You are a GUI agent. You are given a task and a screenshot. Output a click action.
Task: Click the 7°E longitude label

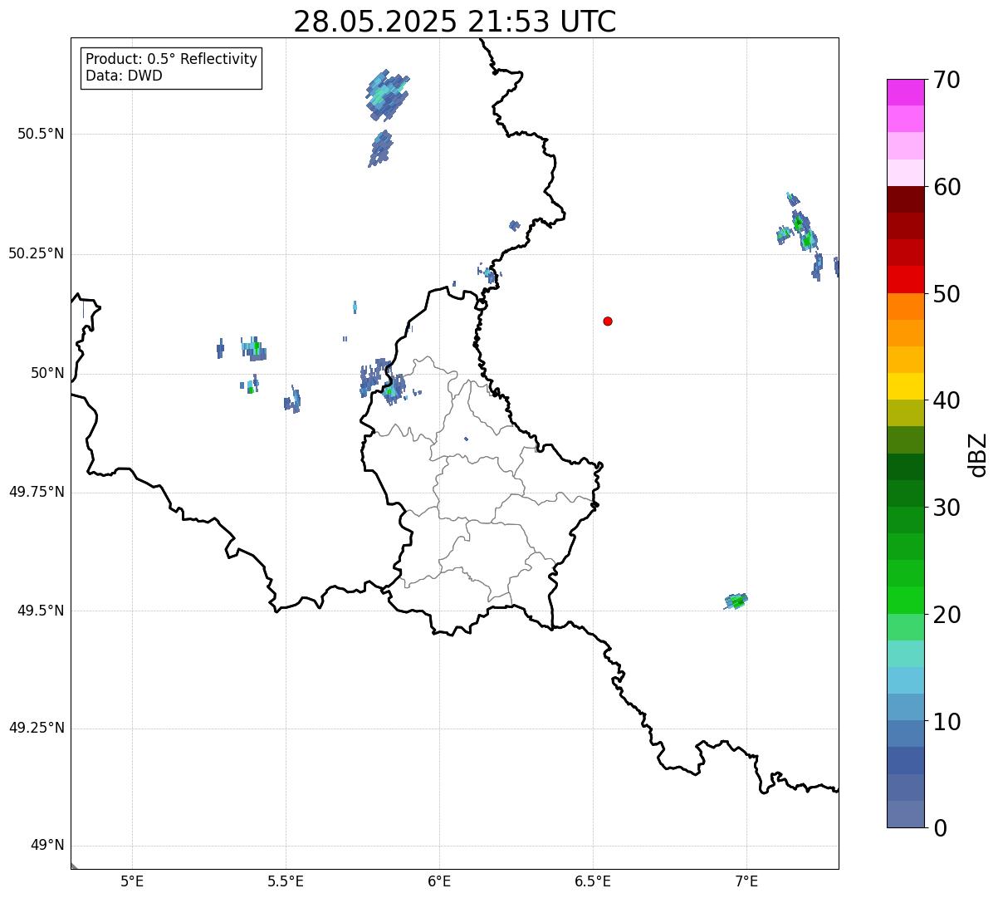[x=746, y=881]
